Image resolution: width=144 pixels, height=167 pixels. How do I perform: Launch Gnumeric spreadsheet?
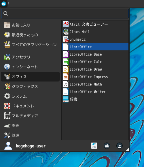[95, 39]
